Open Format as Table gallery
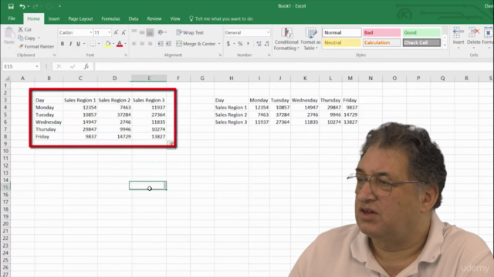 tap(310, 39)
